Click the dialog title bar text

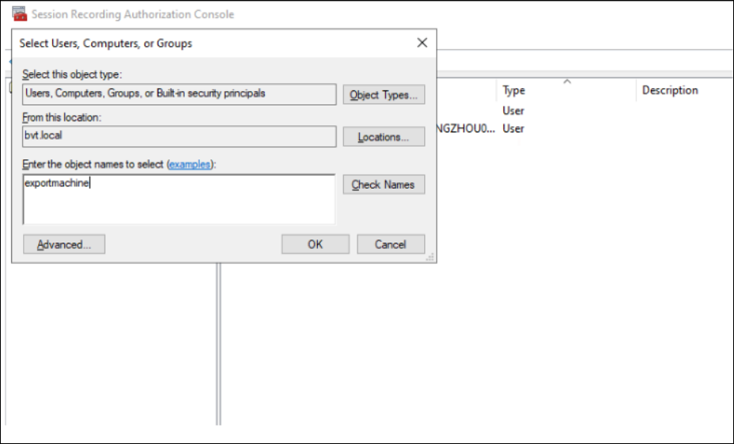(105, 44)
